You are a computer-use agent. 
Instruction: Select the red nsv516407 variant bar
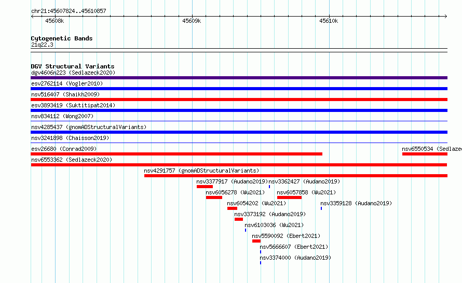pyautogui.click(x=239, y=100)
